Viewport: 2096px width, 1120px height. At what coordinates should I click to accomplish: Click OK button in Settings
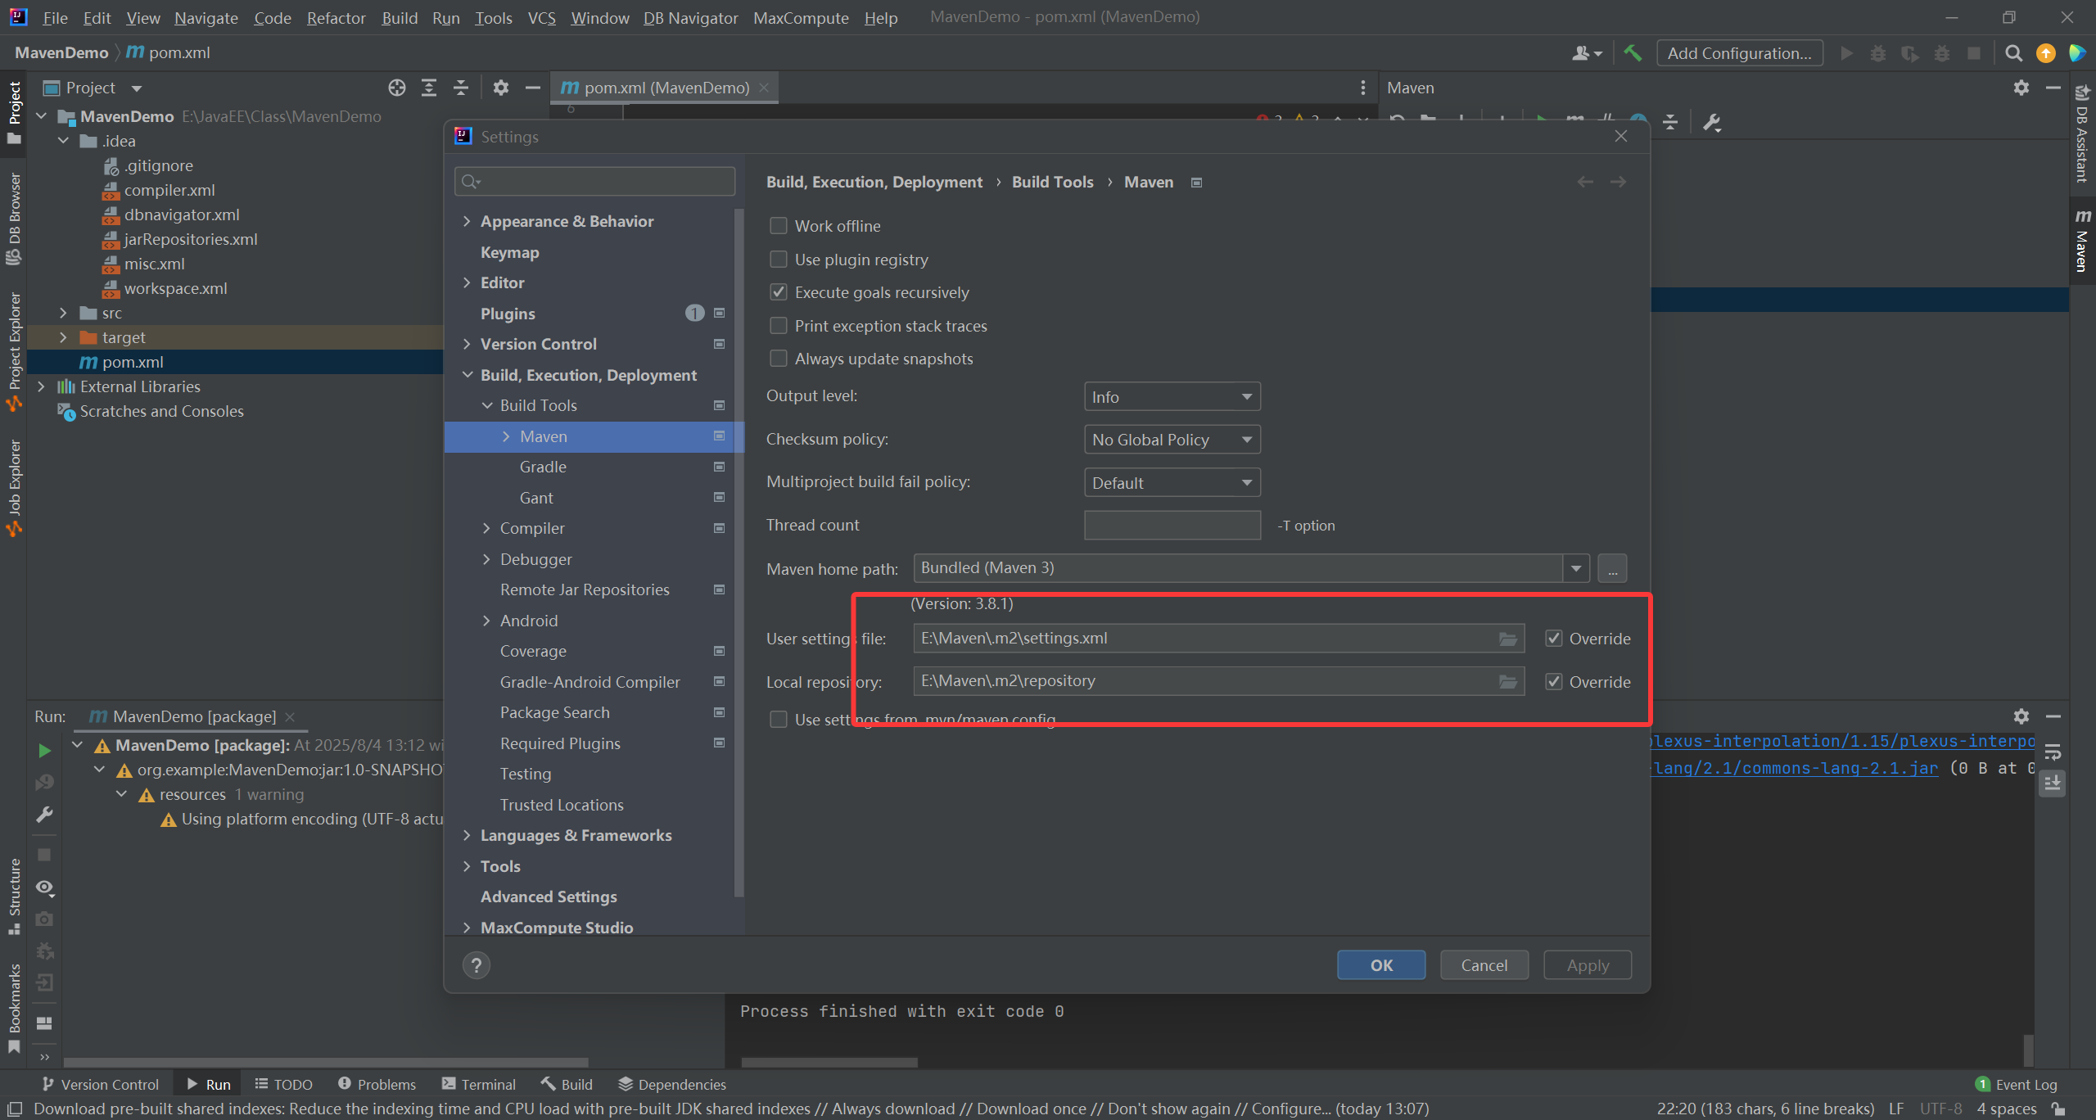point(1381,965)
